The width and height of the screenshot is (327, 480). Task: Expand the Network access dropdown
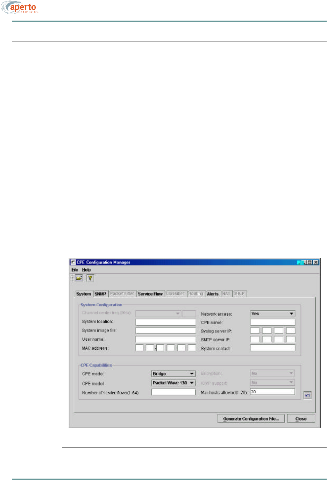(273, 314)
